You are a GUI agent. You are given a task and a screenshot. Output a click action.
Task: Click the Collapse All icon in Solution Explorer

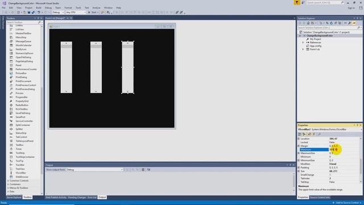[x=336, y=23]
